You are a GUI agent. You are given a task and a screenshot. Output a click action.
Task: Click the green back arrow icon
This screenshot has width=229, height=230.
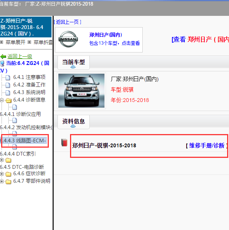[3, 57]
